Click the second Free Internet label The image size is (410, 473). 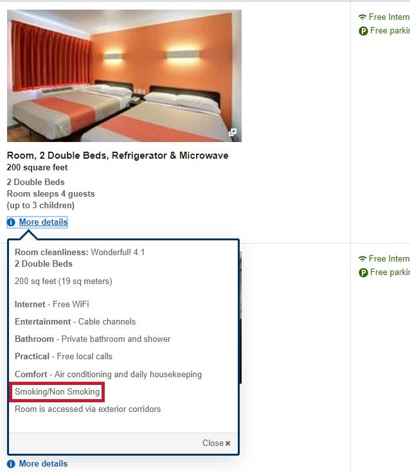(x=389, y=258)
